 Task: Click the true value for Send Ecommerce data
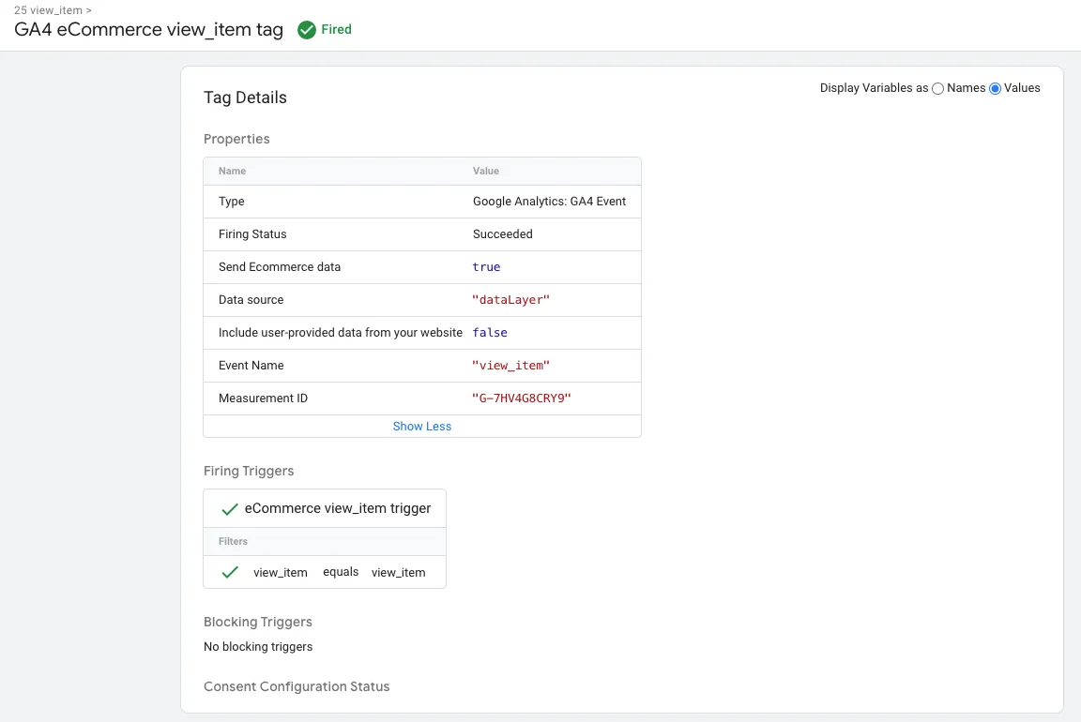coord(486,267)
